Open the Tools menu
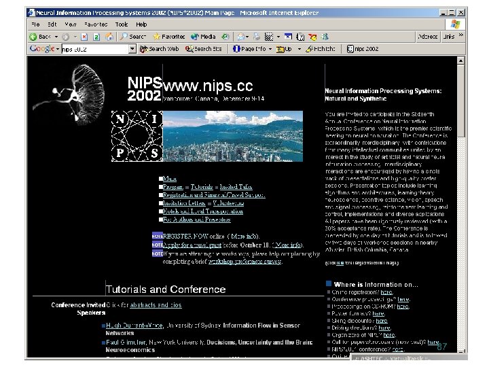Viewport: 489px width, 367px height. (122, 24)
